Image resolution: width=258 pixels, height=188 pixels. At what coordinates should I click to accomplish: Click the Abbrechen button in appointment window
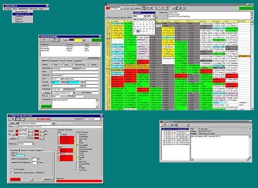[48, 179]
